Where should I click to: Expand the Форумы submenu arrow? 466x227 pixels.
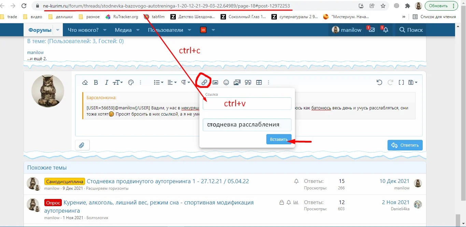coord(58,30)
